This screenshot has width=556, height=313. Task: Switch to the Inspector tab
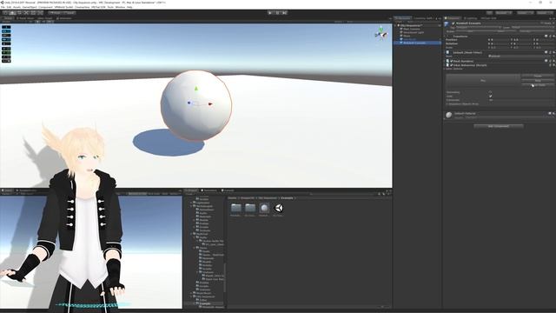(453, 18)
